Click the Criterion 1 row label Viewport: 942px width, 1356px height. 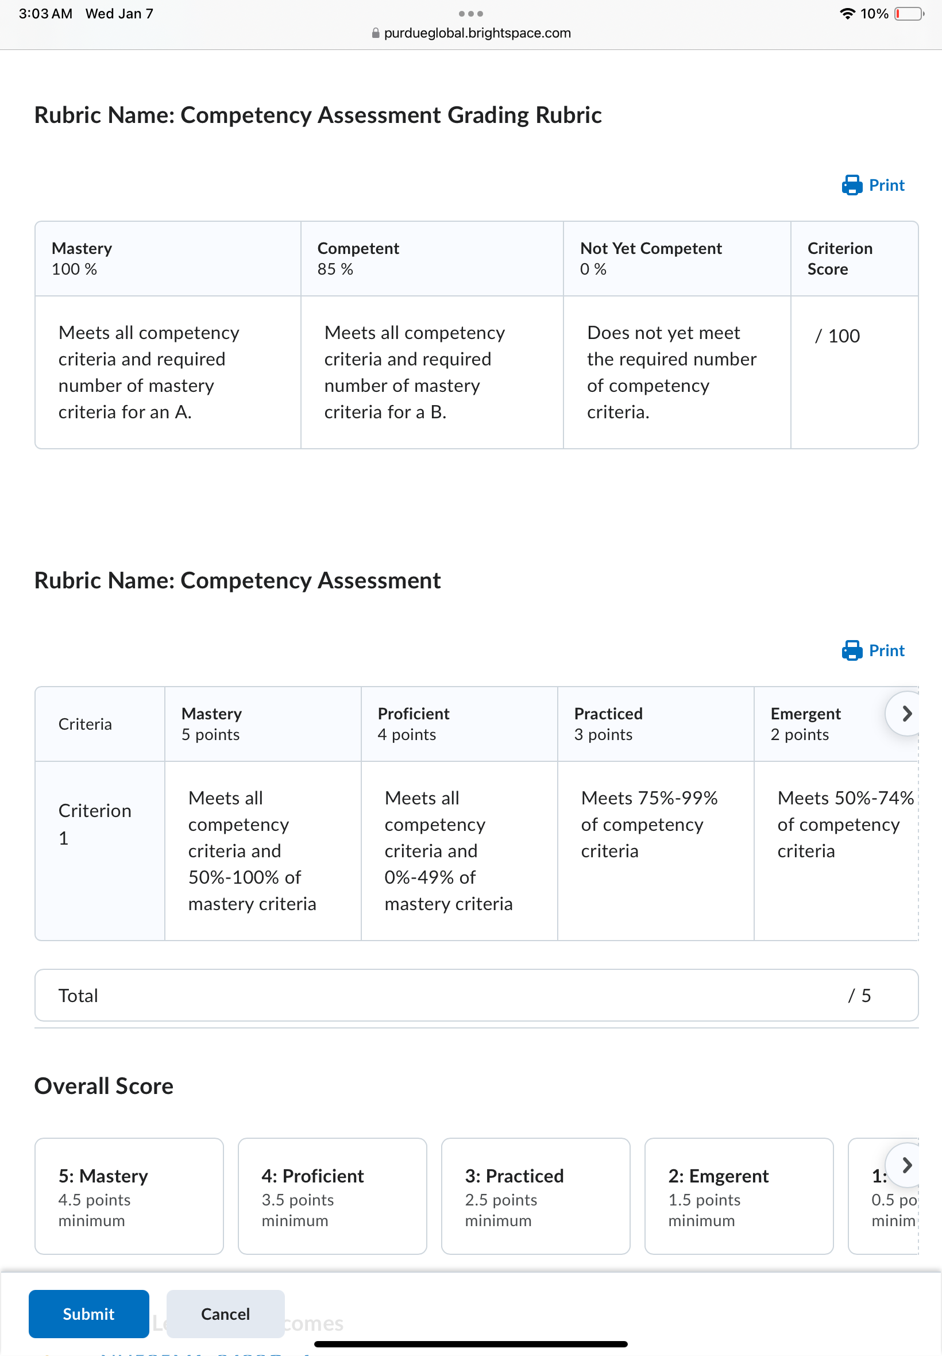click(x=100, y=851)
